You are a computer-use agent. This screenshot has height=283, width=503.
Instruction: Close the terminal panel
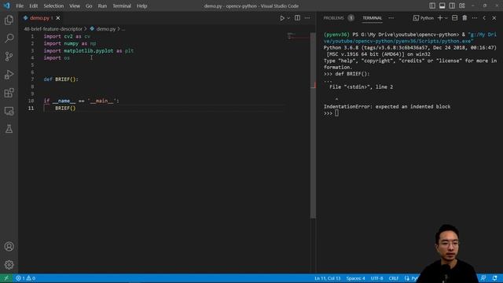pyautogui.click(x=494, y=18)
